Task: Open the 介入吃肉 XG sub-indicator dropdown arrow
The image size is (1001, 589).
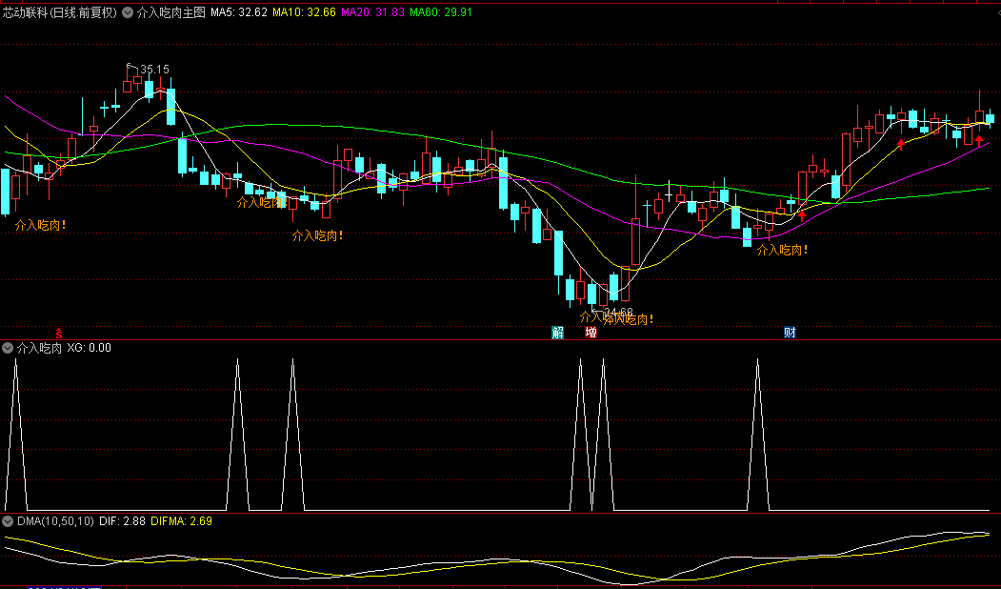Action: pos(9,349)
